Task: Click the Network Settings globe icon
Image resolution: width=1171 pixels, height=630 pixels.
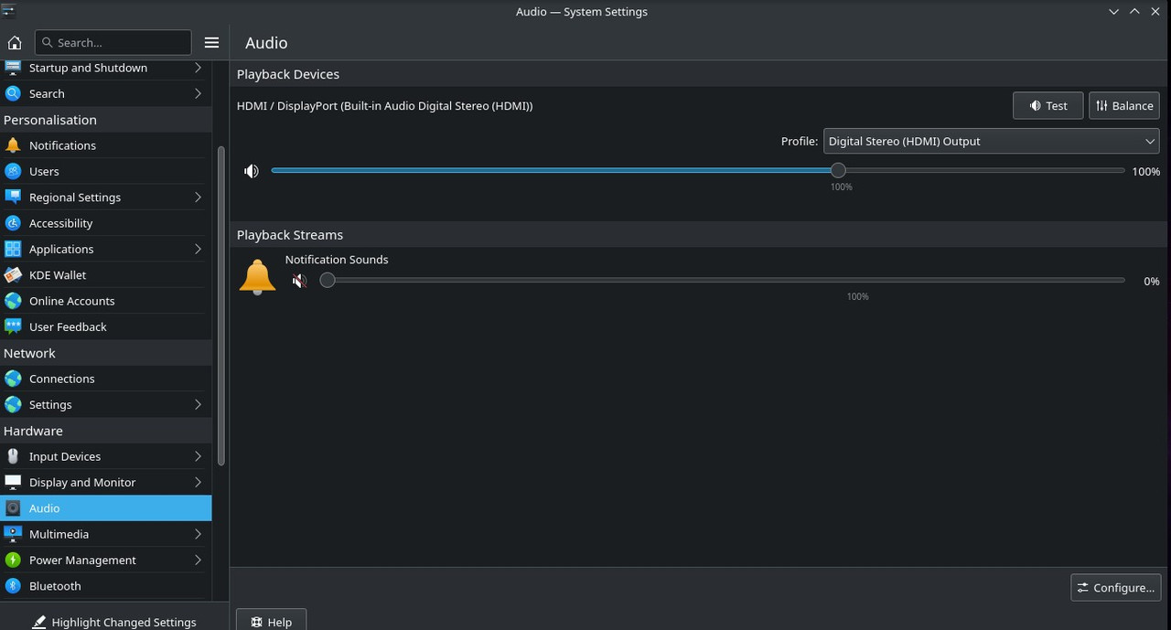Action: 13,404
